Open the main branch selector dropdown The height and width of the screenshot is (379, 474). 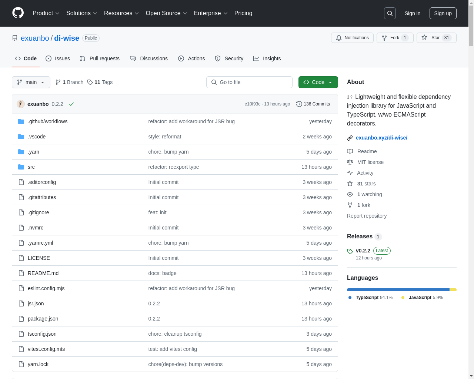point(31,82)
